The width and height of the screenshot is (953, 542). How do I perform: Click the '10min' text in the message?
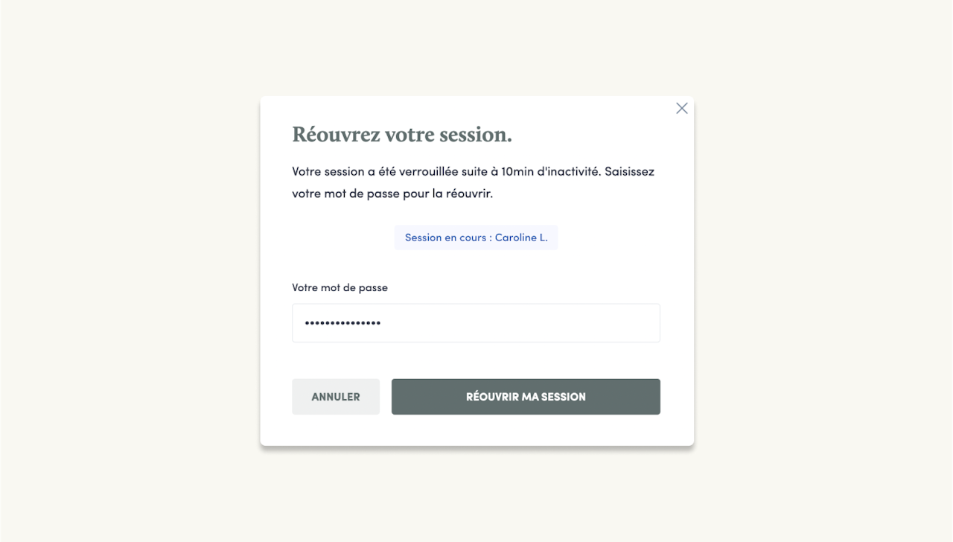[x=517, y=171]
